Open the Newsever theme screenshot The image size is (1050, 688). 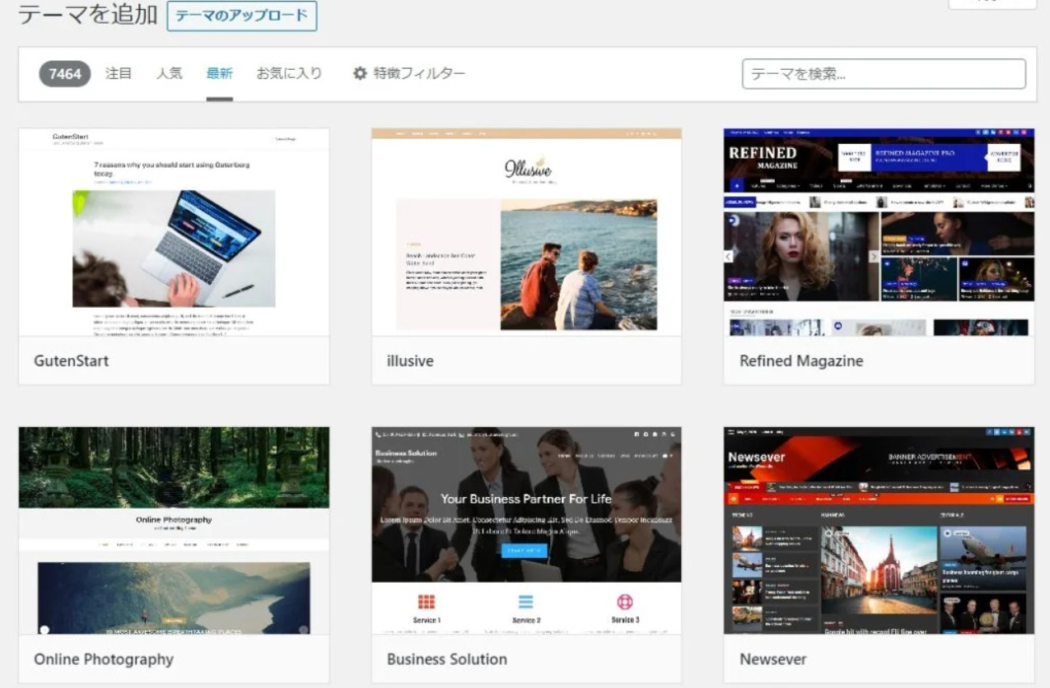[x=879, y=531]
